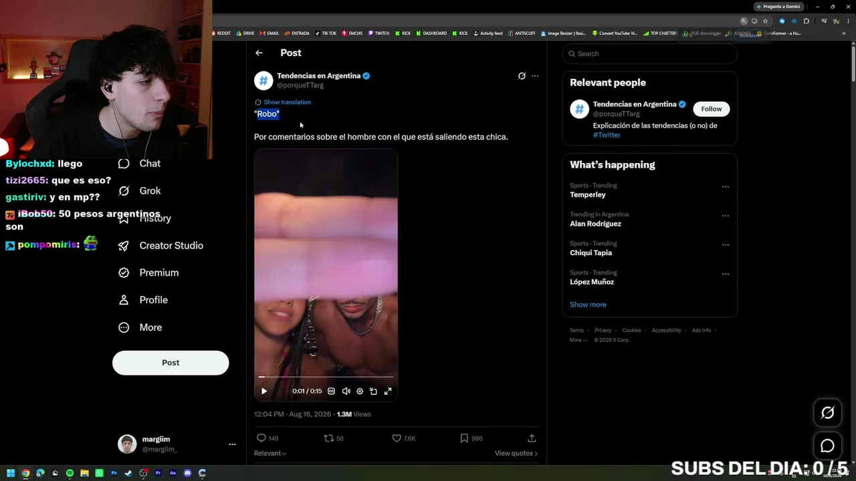The height and width of the screenshot is (481, 856).
Task: Open Chiqui Tapia trending topic
Action: [x=591, y=253]
